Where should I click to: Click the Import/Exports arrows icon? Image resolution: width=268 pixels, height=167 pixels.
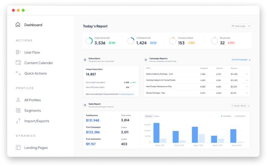point(18,121)
